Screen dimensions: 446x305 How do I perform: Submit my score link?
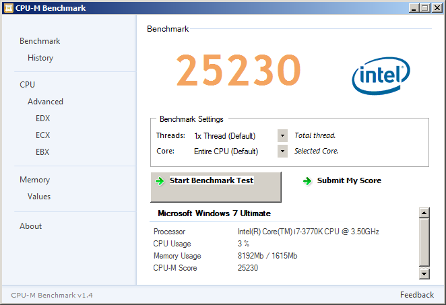click(x=349, y=180)
